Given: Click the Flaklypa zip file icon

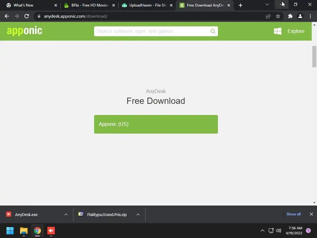Looking at the screenshot, I should pos(81,214).
